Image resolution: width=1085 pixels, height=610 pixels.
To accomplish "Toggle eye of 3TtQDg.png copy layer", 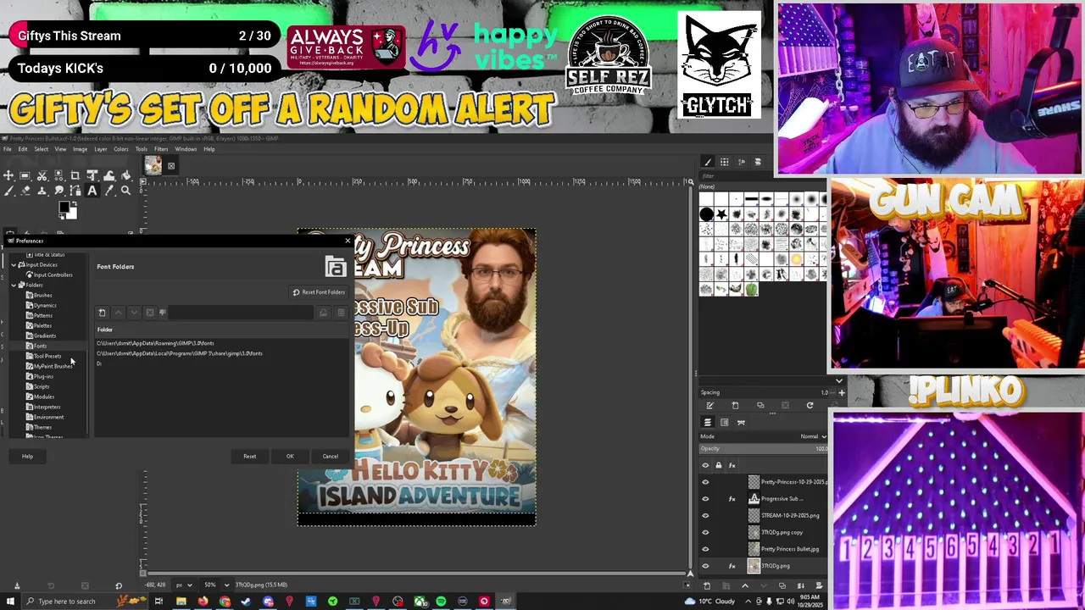I will 705,532.
